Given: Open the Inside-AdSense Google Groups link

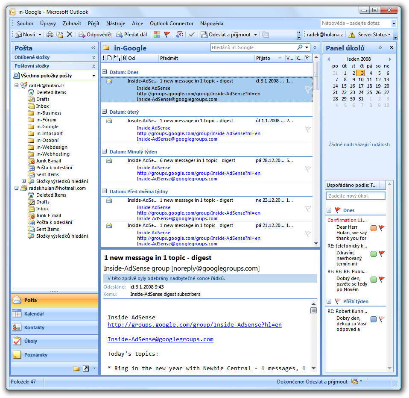Looking at the screenshot, I should pos(195,324).
